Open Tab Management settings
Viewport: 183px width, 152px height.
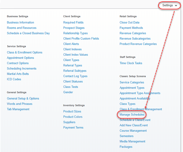(x=18, y=109)
